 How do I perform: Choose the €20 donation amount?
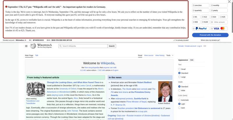tap(214, 17)
